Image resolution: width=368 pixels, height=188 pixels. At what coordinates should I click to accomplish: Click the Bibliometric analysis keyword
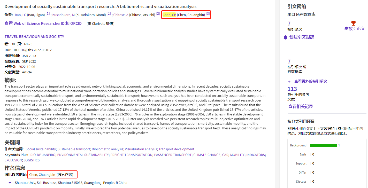click(108, 149)
